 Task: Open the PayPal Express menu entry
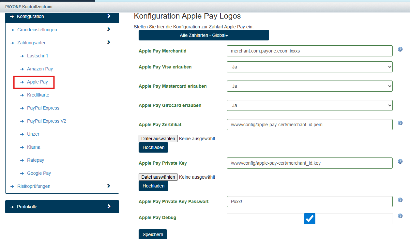click(43, 108)
